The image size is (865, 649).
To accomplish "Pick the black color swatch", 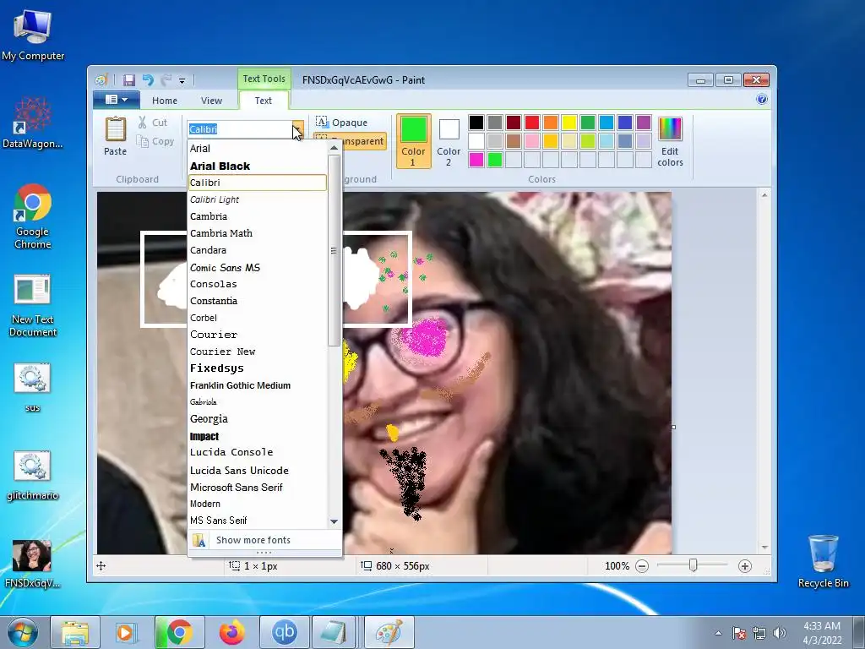I will point(476,123).
